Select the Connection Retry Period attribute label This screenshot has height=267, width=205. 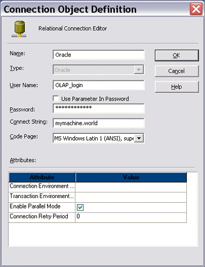tap(39, 216)
